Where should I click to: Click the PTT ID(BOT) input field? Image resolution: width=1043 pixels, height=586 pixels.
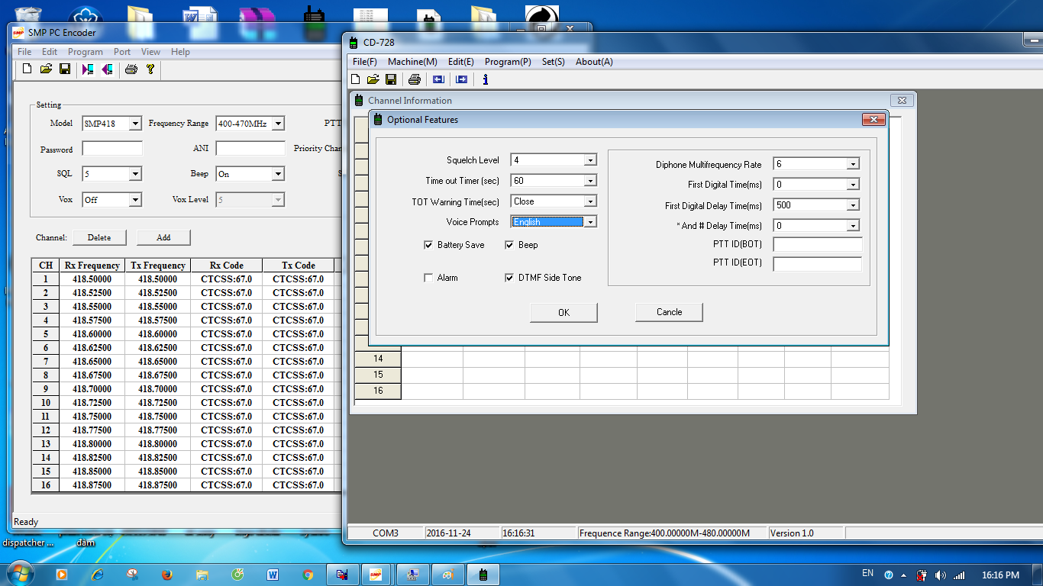[817, 244]
